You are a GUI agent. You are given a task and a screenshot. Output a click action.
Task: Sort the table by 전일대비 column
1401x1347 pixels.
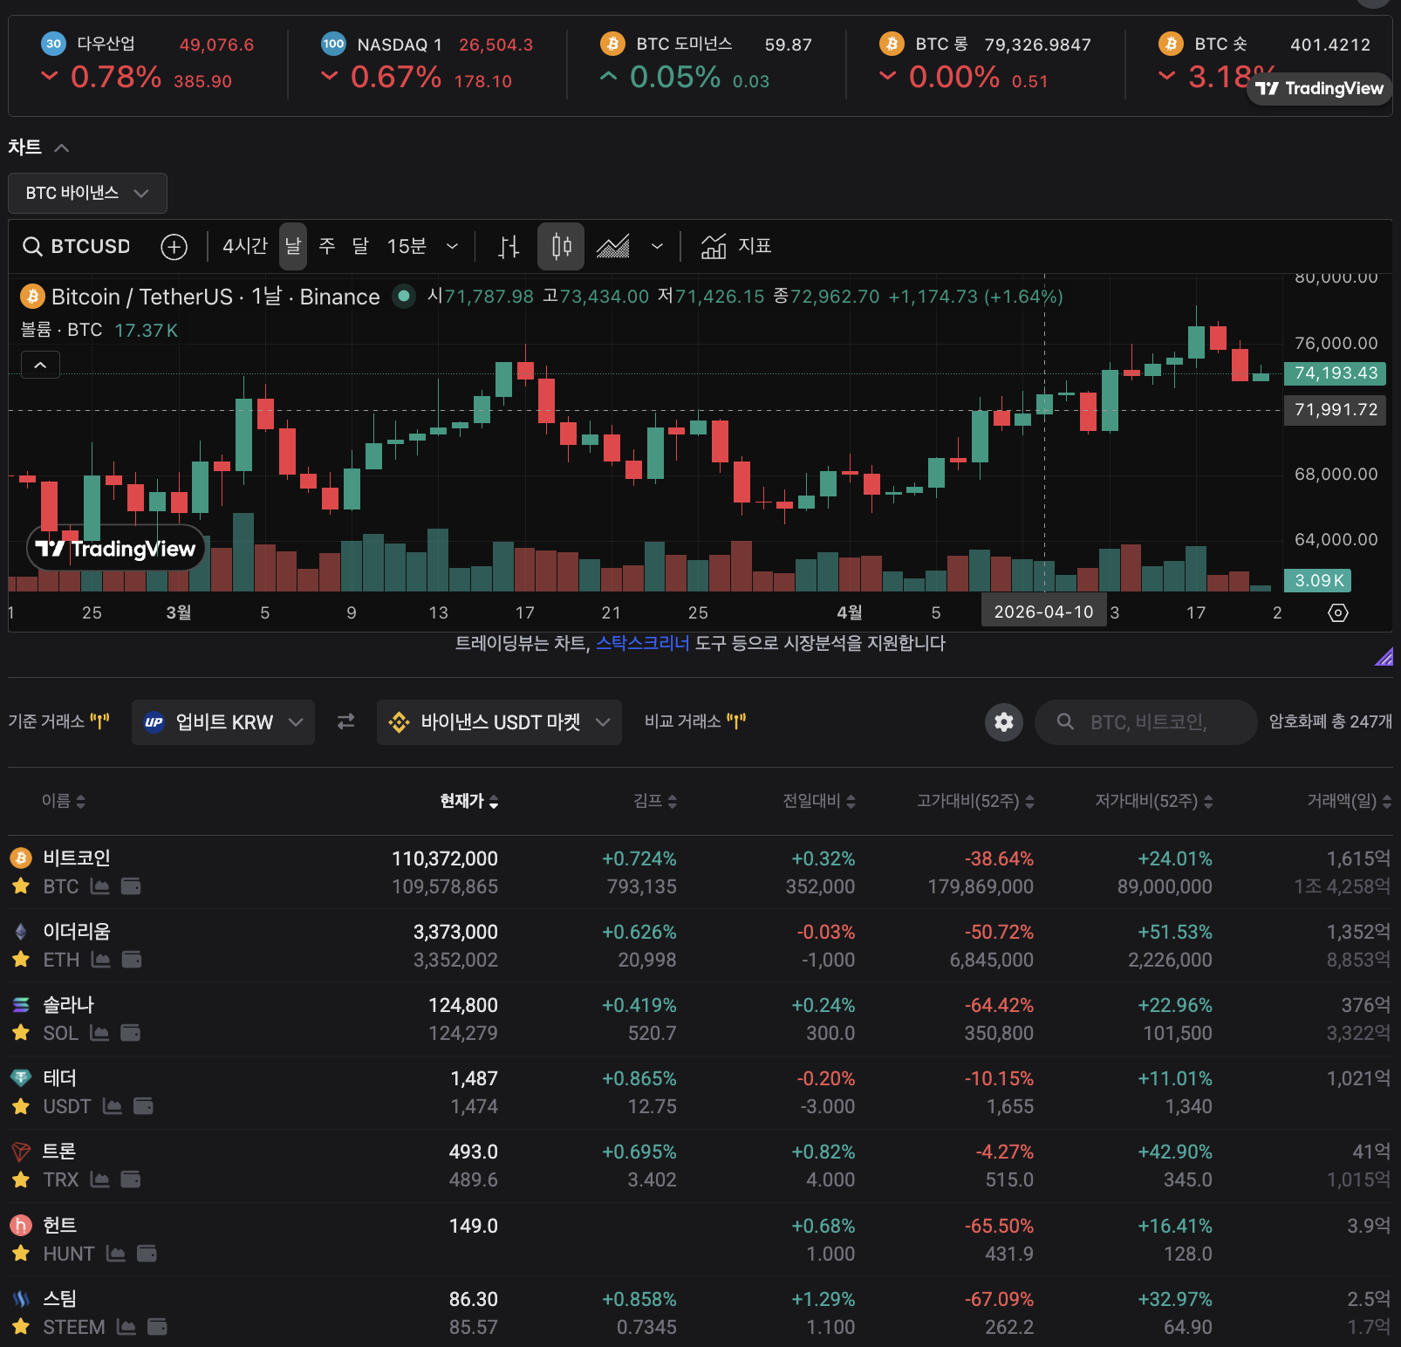point(819,801)
